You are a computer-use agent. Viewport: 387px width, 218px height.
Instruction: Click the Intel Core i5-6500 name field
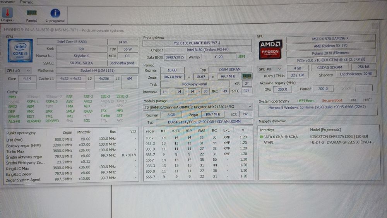coord(72,42)
